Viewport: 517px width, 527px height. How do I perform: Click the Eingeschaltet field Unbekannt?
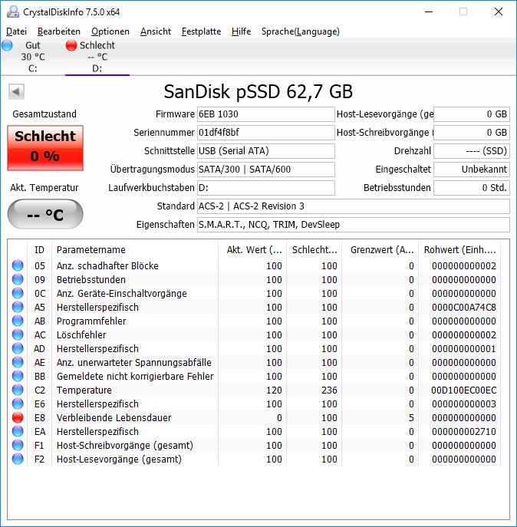472,169
